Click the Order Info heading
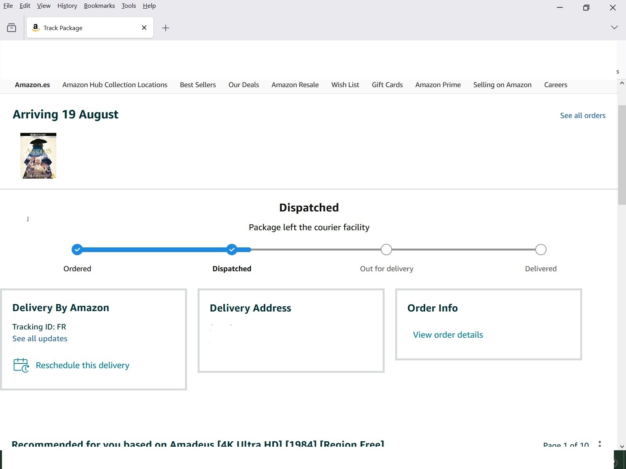 tap(432, 308)
